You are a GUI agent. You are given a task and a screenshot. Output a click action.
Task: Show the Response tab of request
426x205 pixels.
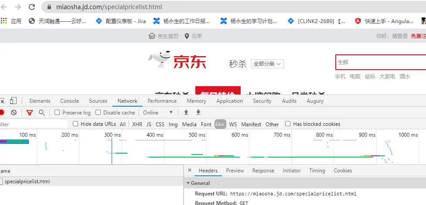point(263,171)
